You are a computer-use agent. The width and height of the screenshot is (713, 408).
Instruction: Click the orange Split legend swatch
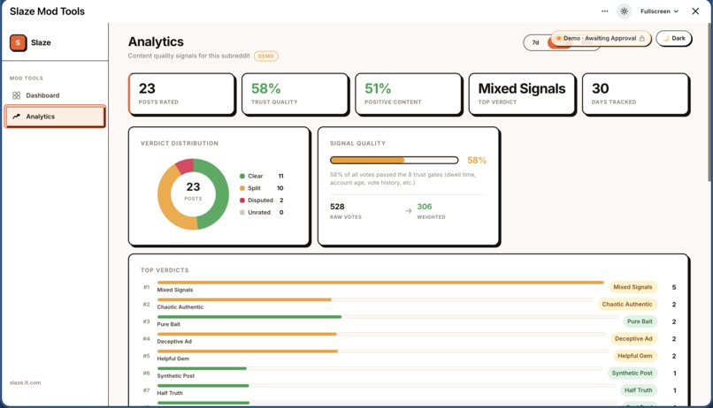pos(242,188)
